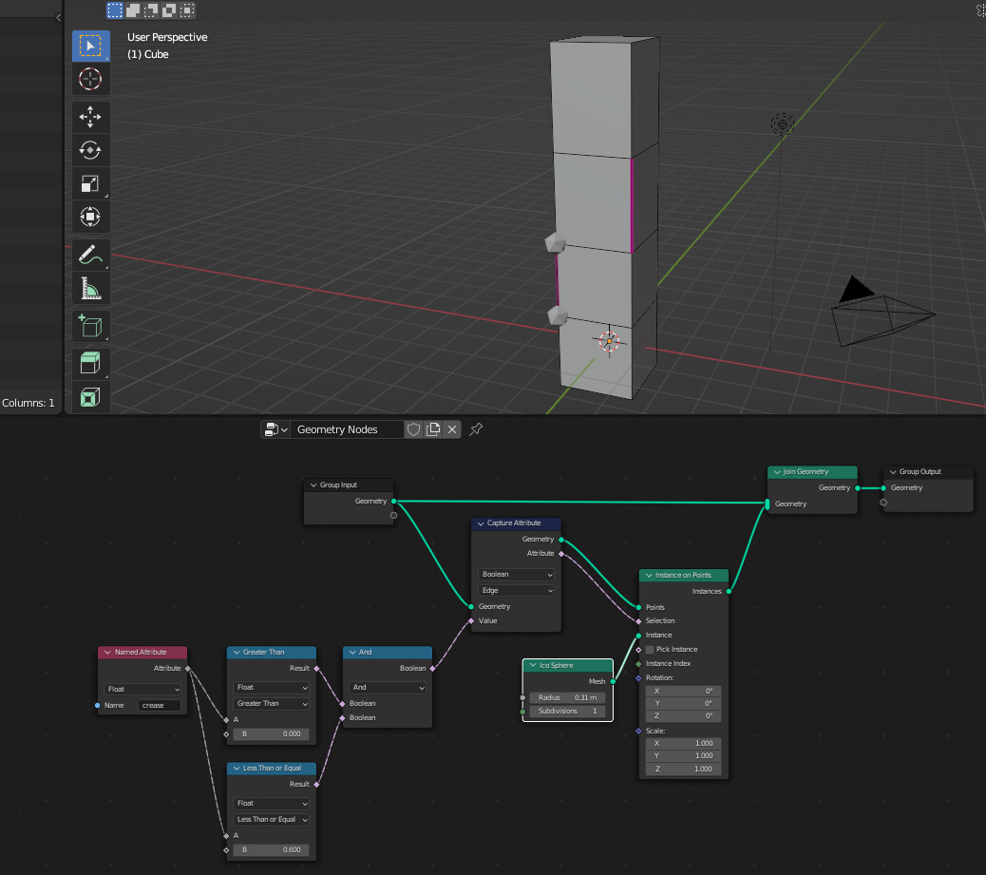Open And operation dropdown
This screenshot has height=875, width=986.
coord(388,688)
